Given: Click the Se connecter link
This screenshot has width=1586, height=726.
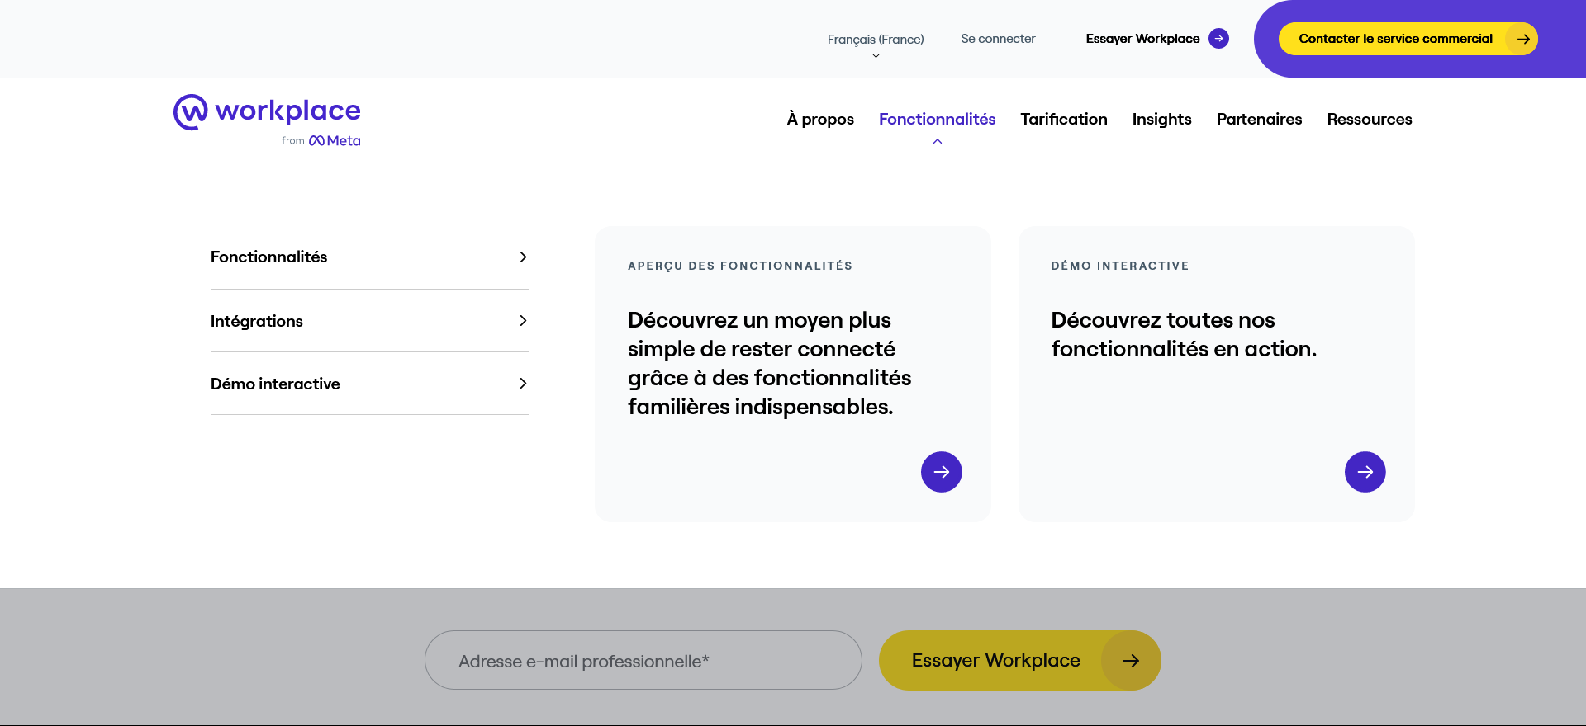Looking at the screenshot, I should point(998,39).
